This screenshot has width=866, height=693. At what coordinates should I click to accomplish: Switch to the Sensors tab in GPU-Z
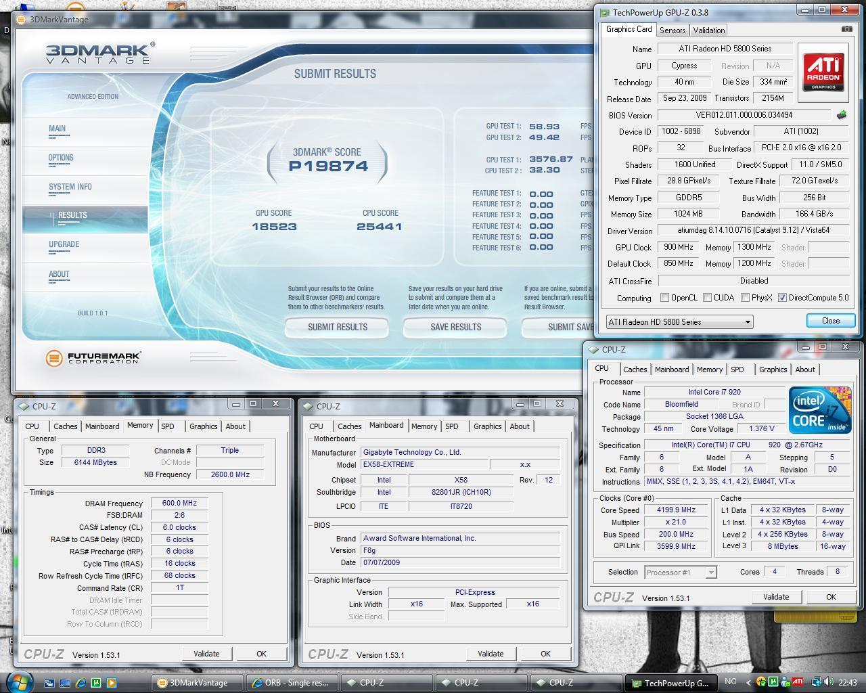point(673,30)
